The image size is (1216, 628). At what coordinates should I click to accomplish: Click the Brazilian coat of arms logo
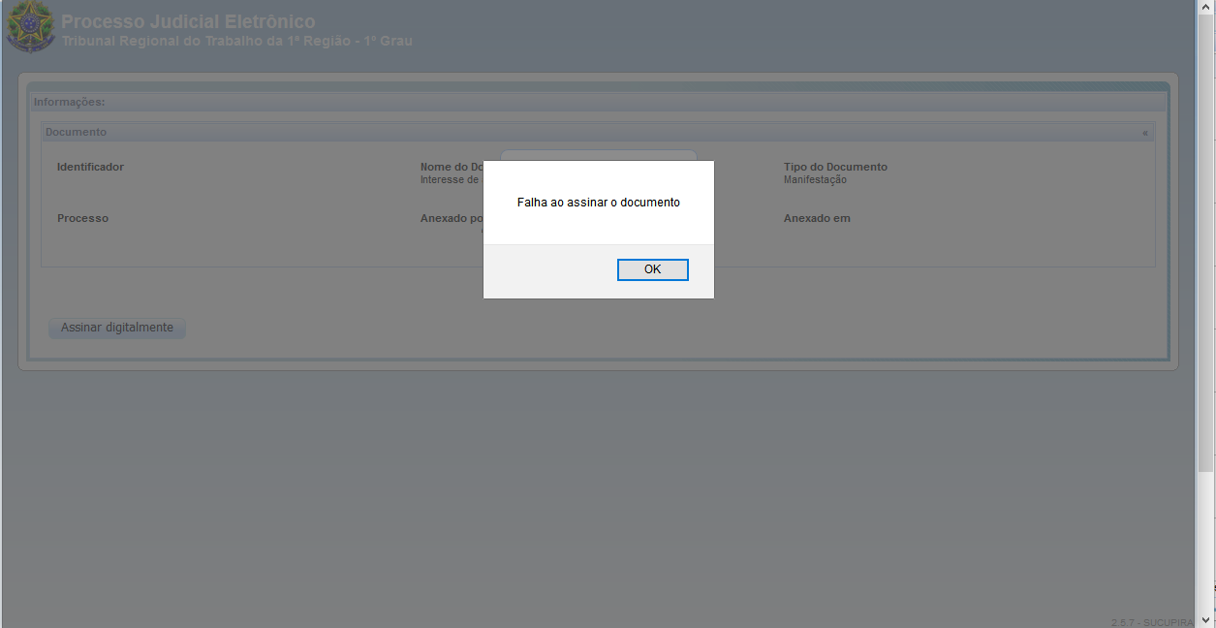[30, 27]
